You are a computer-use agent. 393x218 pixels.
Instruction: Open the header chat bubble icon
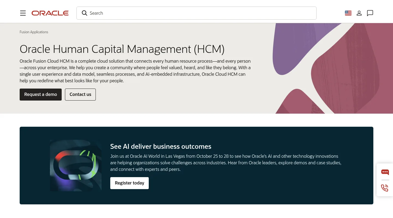pos(370,13)
